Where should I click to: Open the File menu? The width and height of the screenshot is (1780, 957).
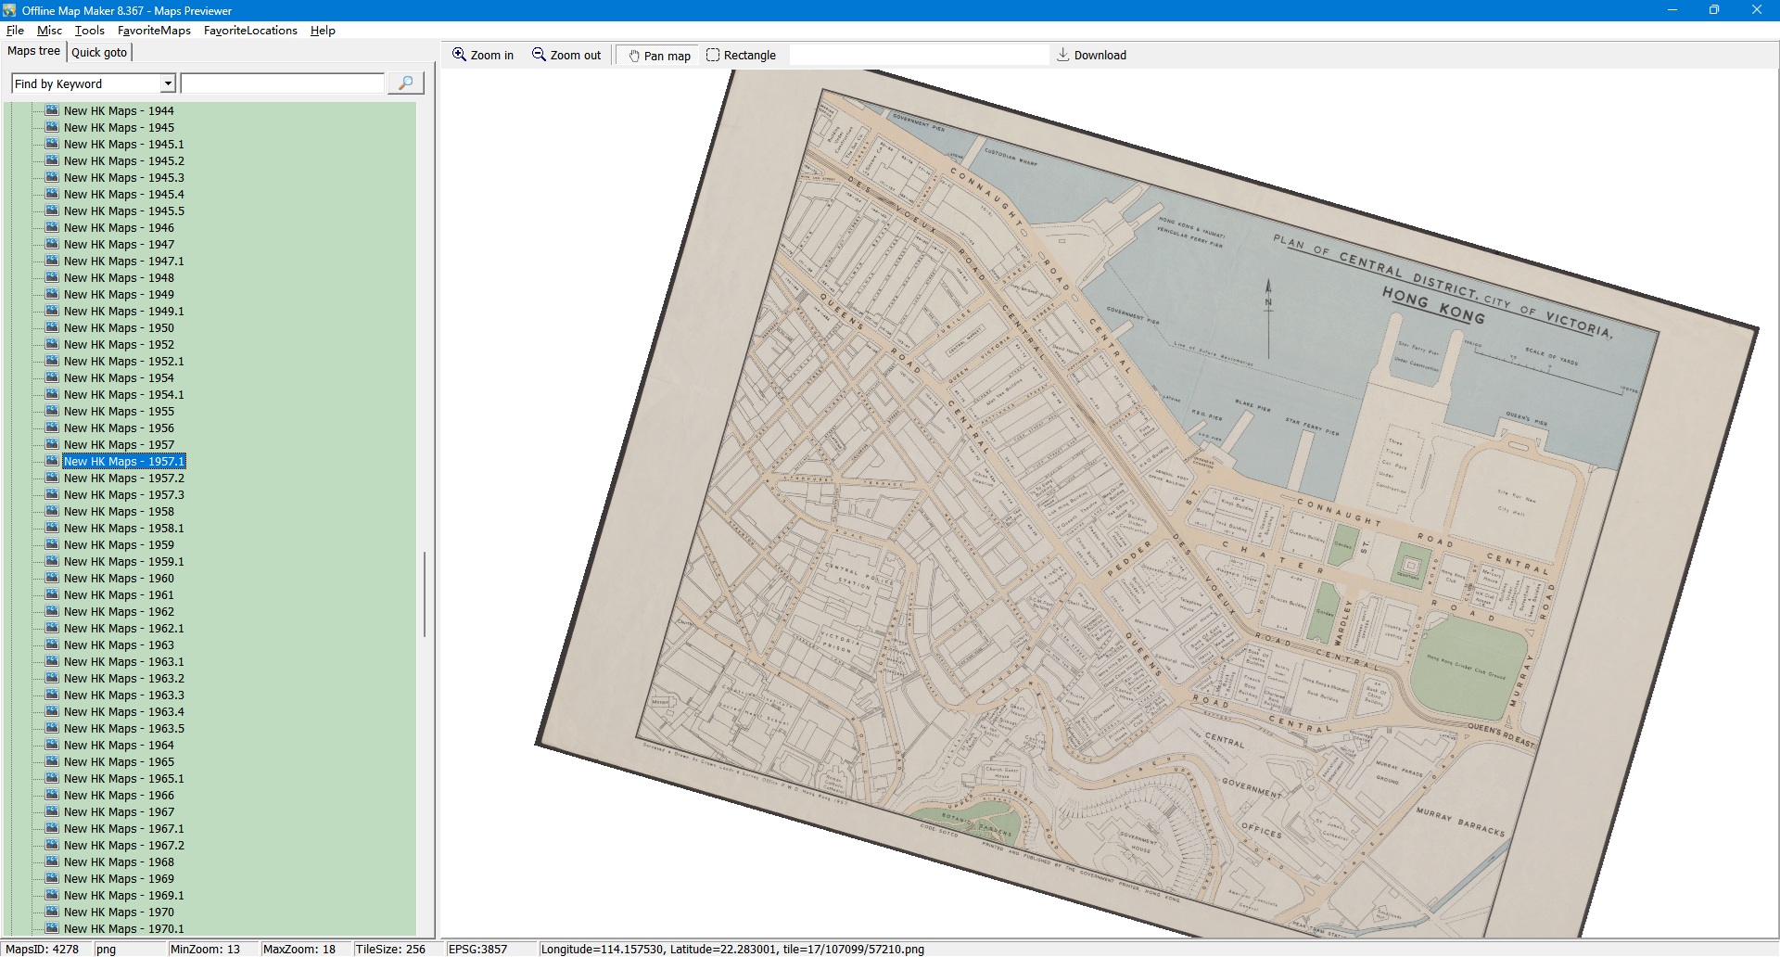[x=15, y=31]
